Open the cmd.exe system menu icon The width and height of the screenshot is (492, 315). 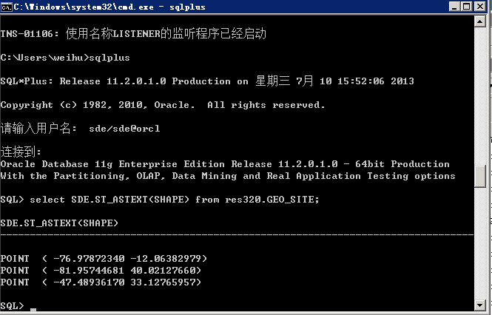point(6,7)
